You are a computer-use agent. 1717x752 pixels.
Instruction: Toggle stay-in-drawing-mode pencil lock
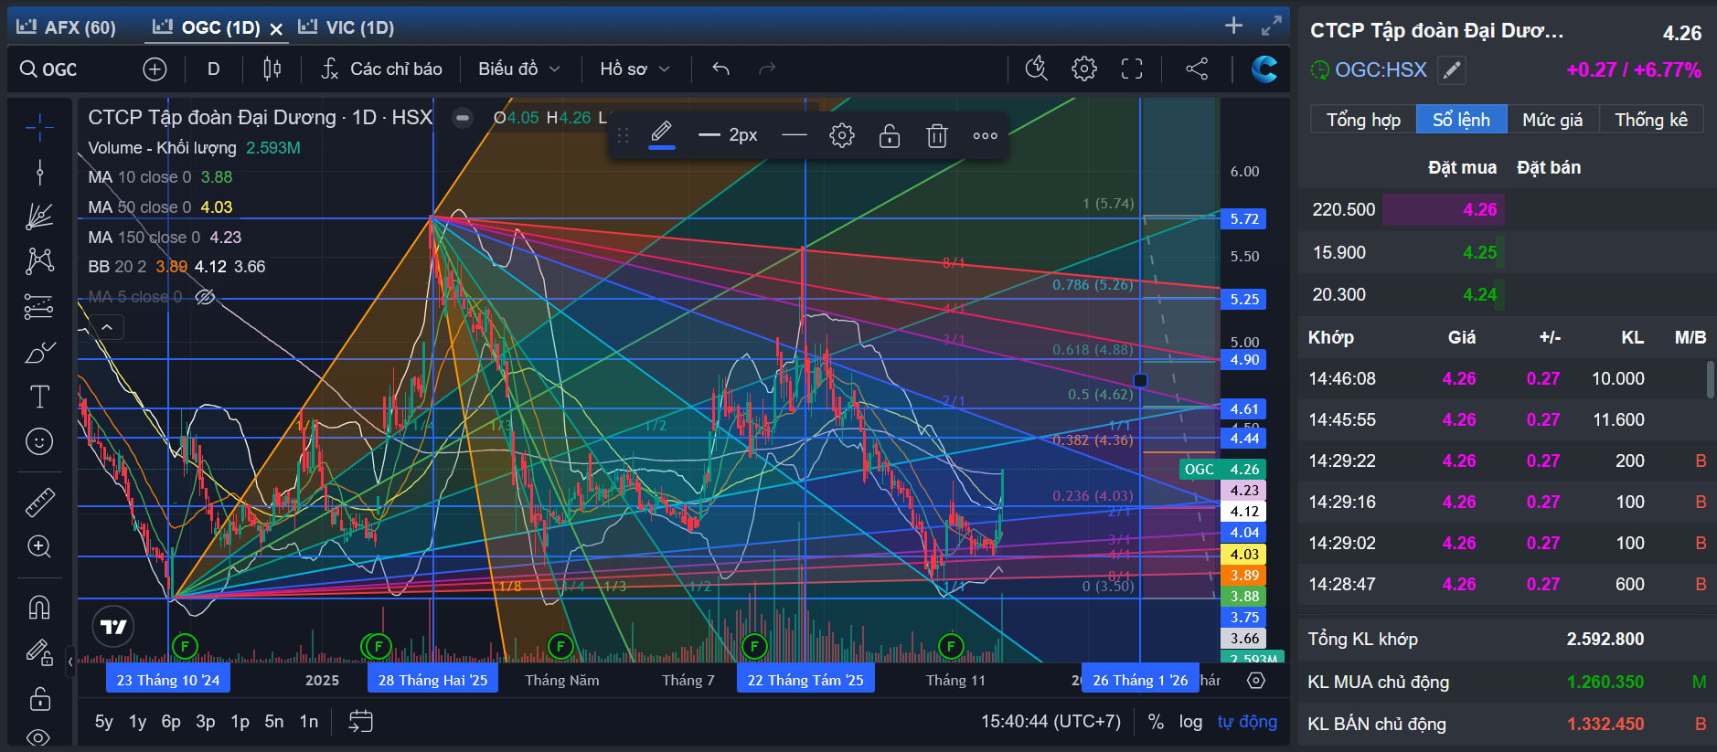tap(39, 652)
